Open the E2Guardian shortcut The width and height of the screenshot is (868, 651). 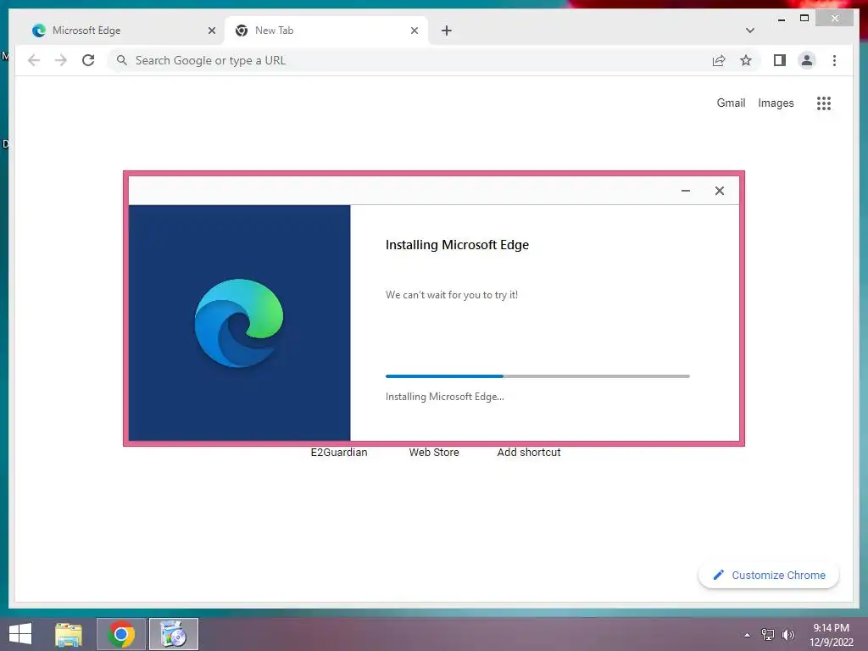click(x=339, y=453)
